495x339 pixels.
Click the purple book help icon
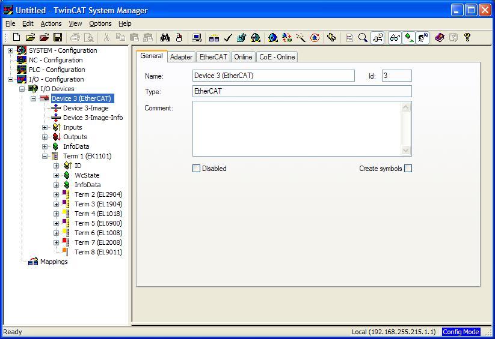(x=440, y=38)
